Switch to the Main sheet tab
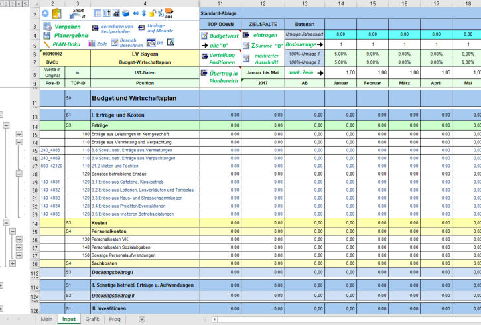 (46, 319)
